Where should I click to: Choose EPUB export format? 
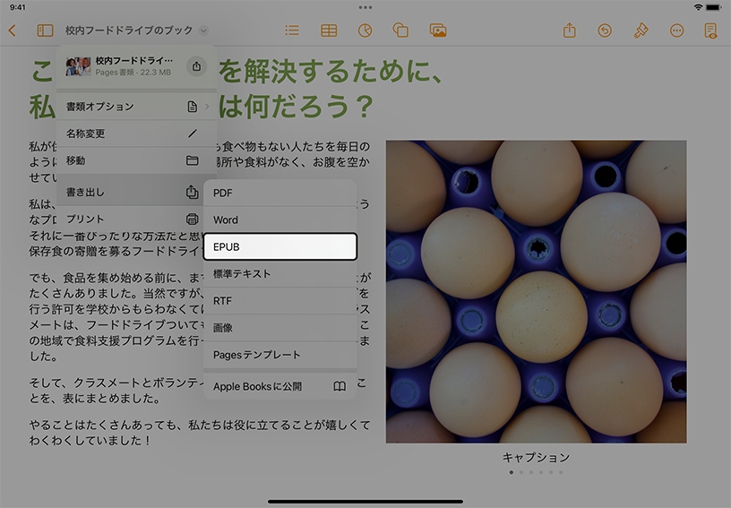(x=279, y=246)
